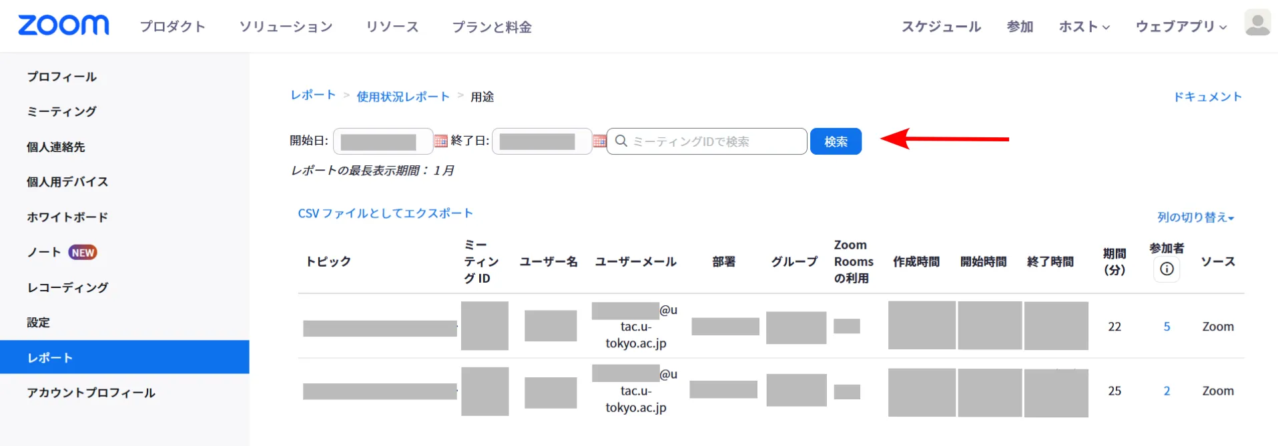Click the magnifier icon in search box

(x=621, y=141)
